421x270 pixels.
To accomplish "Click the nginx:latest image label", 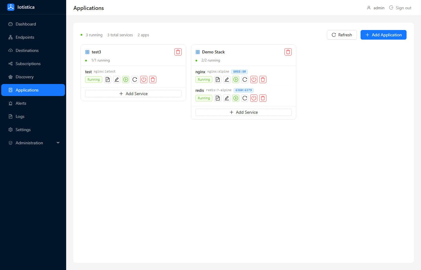I will click(105, 72).
